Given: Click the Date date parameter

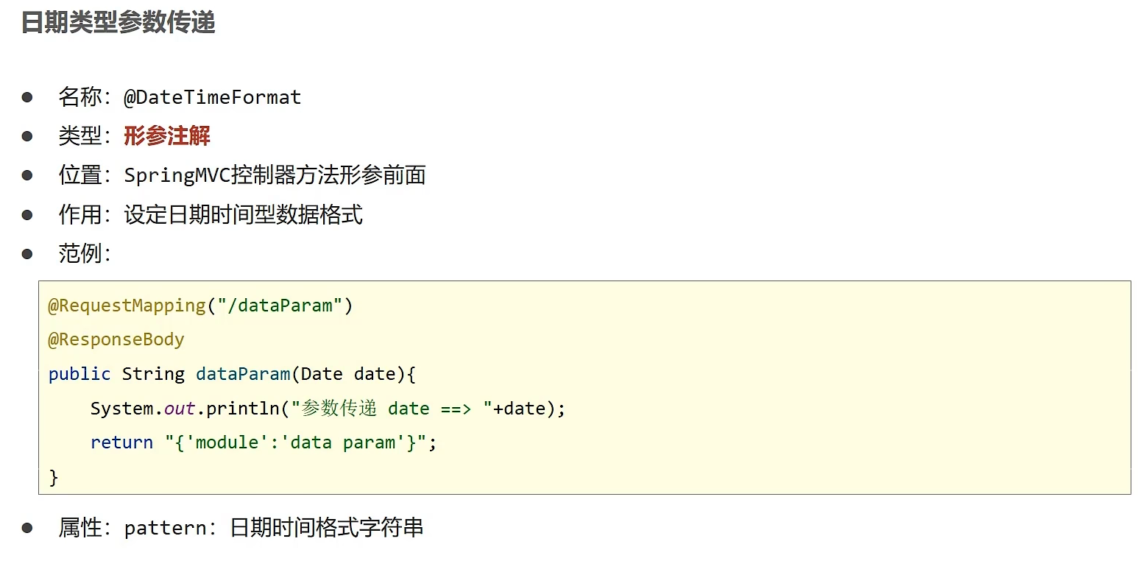Looking at the screenshot, I should click(x=348, y=374).
